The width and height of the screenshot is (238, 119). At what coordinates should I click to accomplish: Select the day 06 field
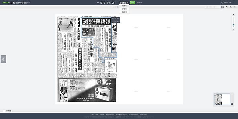coord(113,3)
